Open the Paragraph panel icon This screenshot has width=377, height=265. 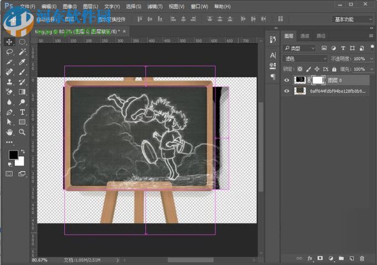coord(273,77)
